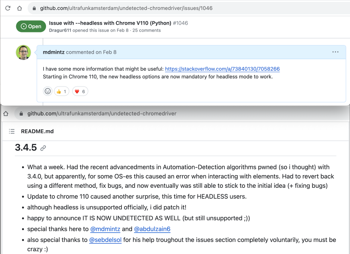
Task: Open the stackoverflow.com answer link
Action: [222, 69]
